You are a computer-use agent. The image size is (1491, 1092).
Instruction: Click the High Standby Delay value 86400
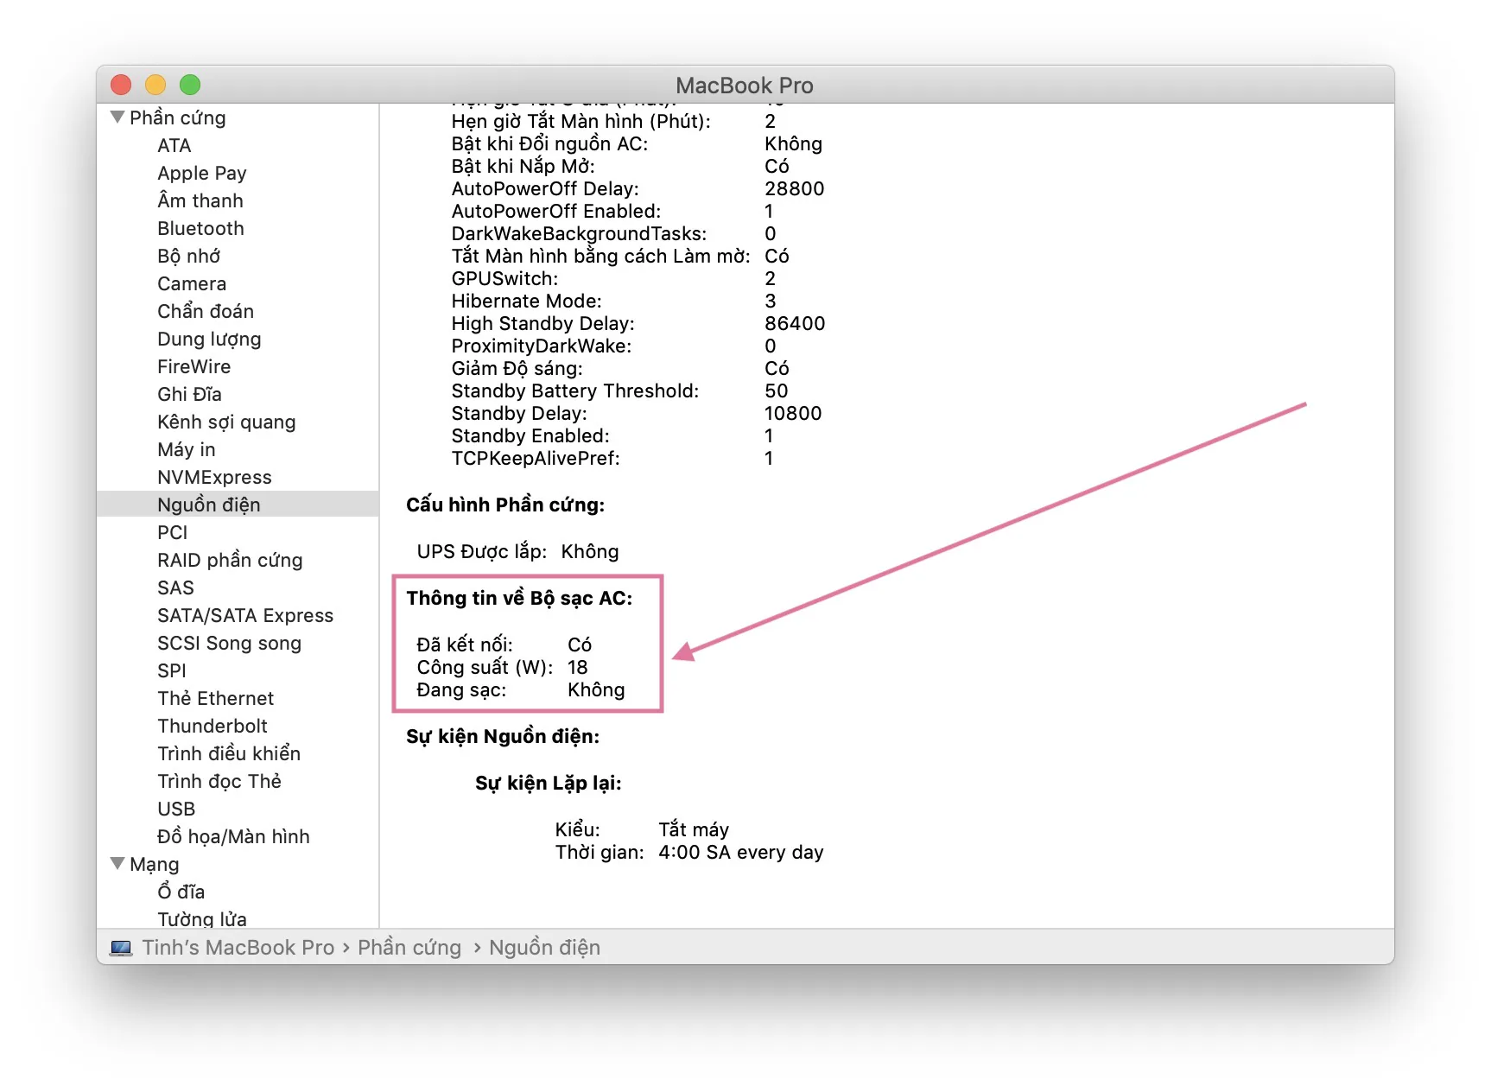795,323
